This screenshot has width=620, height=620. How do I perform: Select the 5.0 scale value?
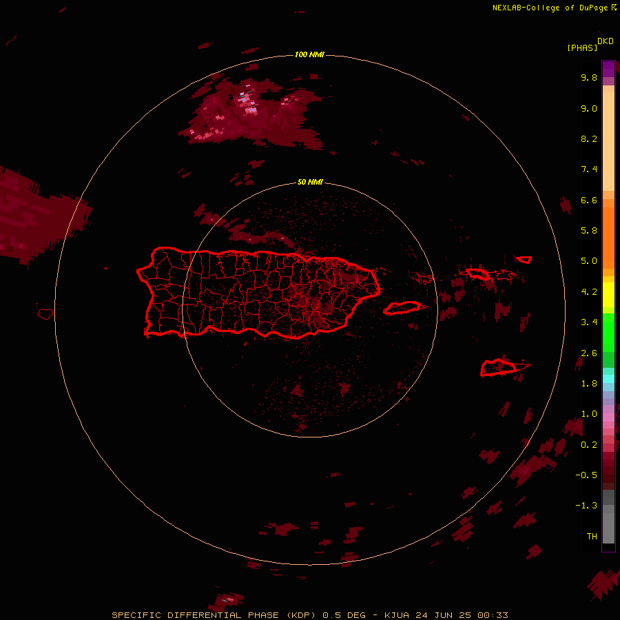click(x=589, y=261)
